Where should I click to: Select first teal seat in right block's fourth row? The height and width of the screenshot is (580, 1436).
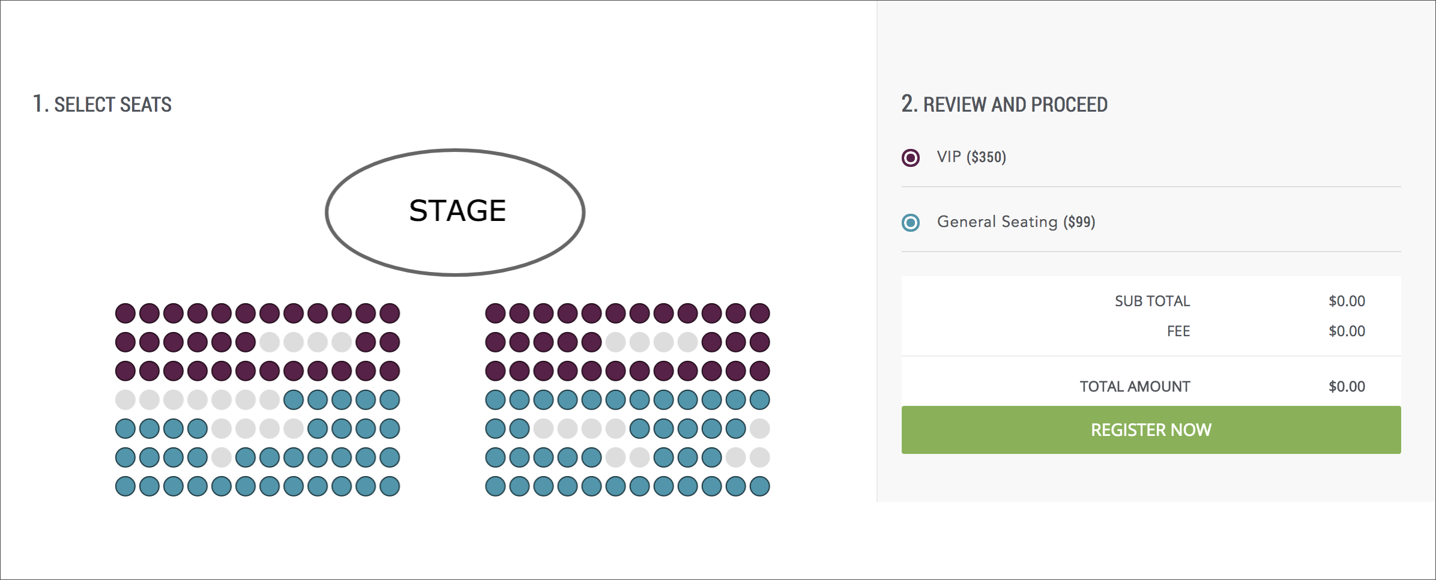pos(495,400)
